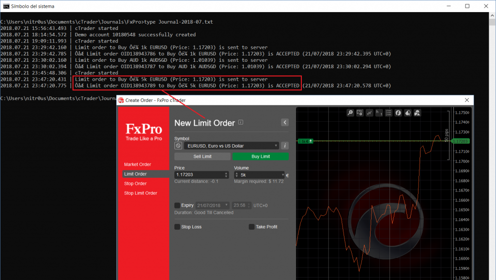Click the no-symbol circle icon beside Symbol

[178, 146]
